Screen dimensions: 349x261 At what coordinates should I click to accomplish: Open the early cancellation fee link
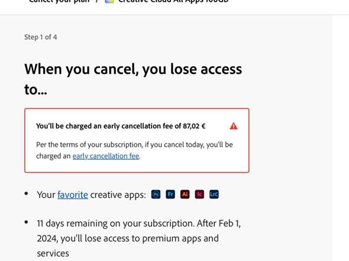coord(106,156)
